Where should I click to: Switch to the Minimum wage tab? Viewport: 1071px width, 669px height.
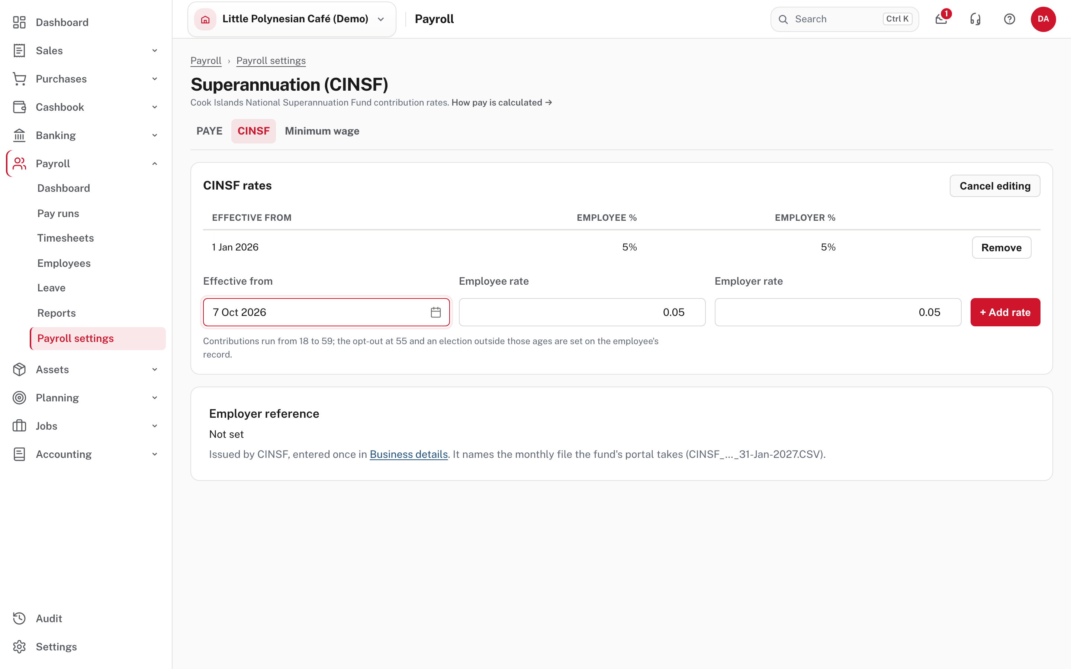point(322,131)
